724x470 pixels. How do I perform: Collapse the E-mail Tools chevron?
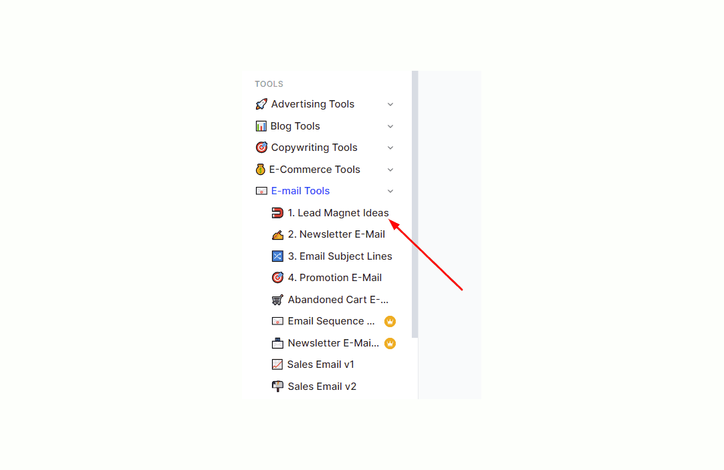(x=390, y=191)
